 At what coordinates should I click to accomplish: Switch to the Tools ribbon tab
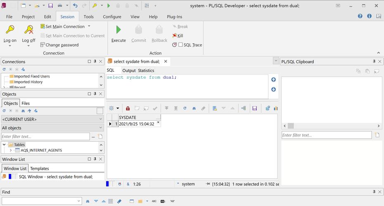click(88, 16)
